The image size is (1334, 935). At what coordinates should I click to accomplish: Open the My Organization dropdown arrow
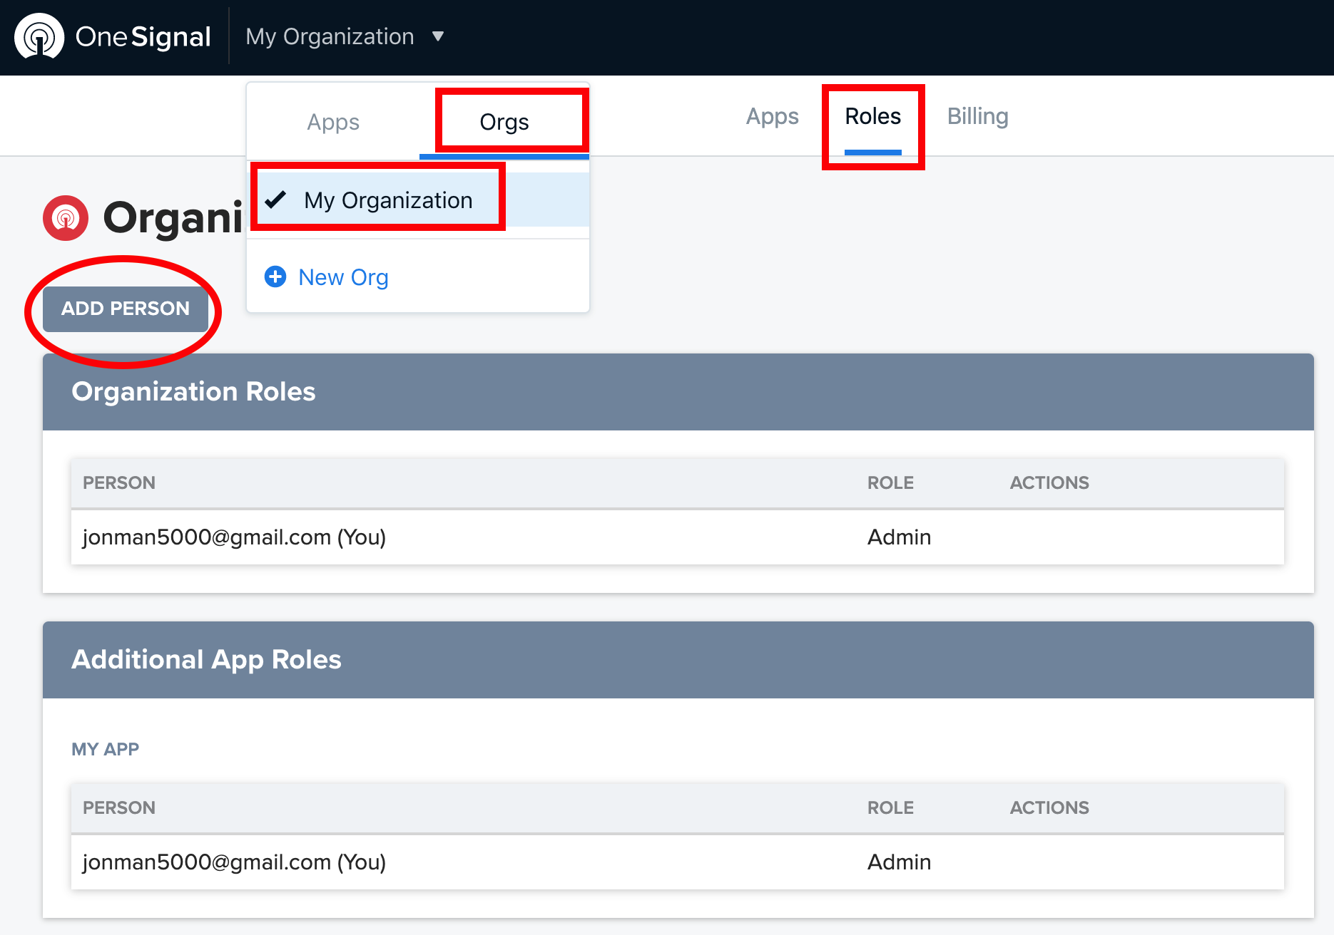pos(438,36)
